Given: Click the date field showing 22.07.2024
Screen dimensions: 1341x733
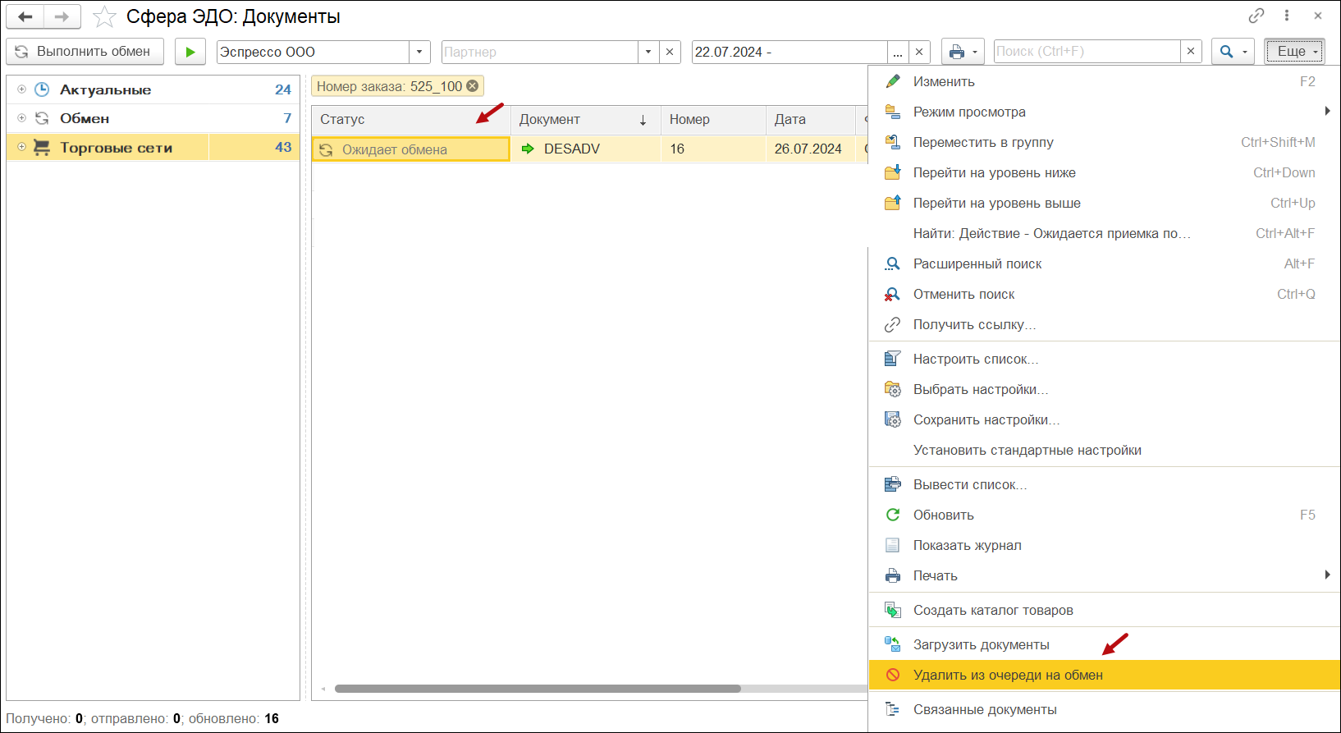Looking at the screenshot, I should pyautogui.click(x=789, y=52).
